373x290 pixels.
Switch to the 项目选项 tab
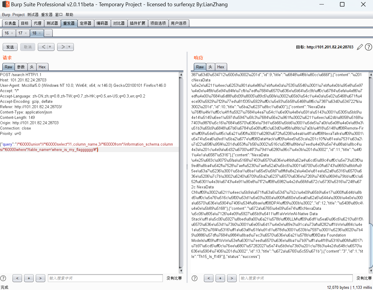[158, 23]
